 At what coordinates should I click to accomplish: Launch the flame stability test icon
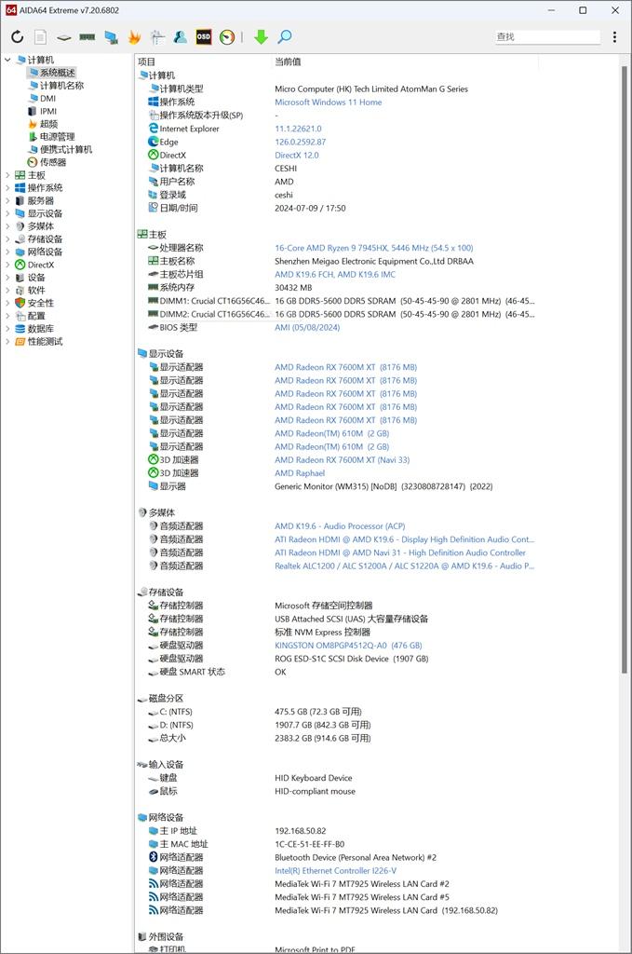[134, 37]
